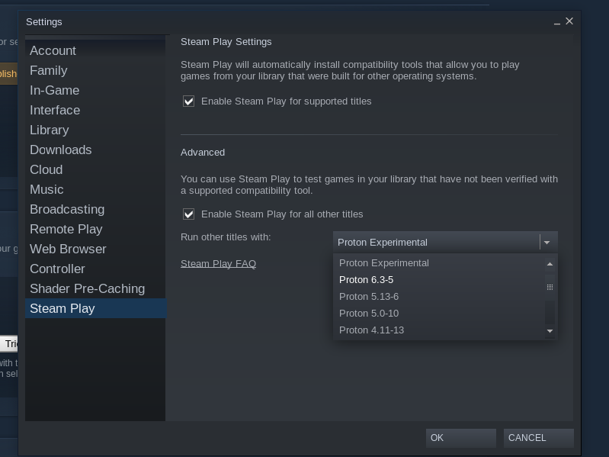Open the Account settings category

53,50
